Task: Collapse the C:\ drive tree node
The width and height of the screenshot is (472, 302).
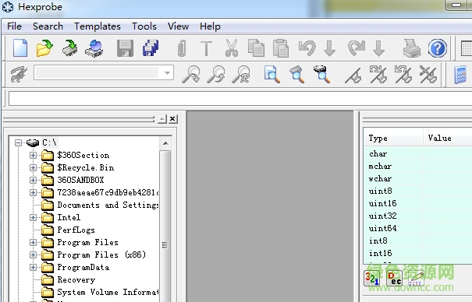Action: (x=19, y=142)
